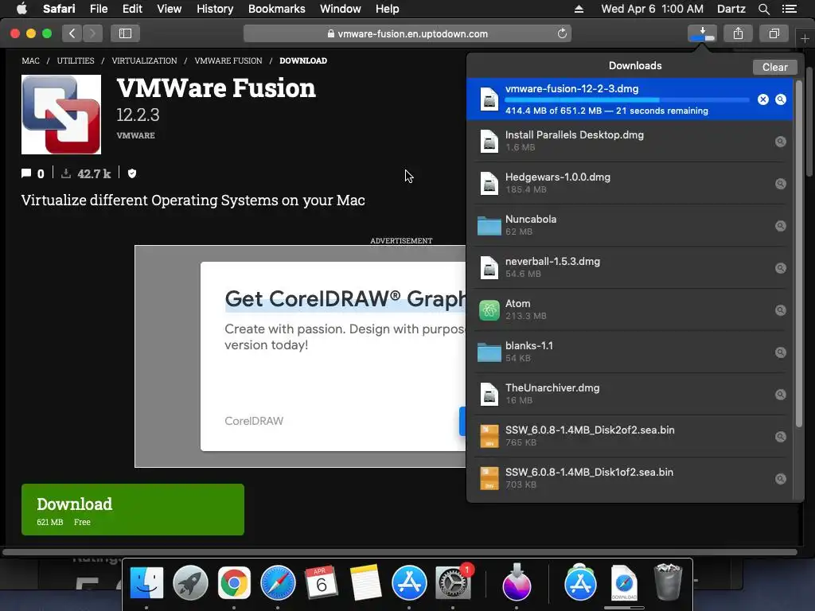Go back to the previous page
Image resolution: width=815 pixels, height=611 pixels.
[72, 33]
